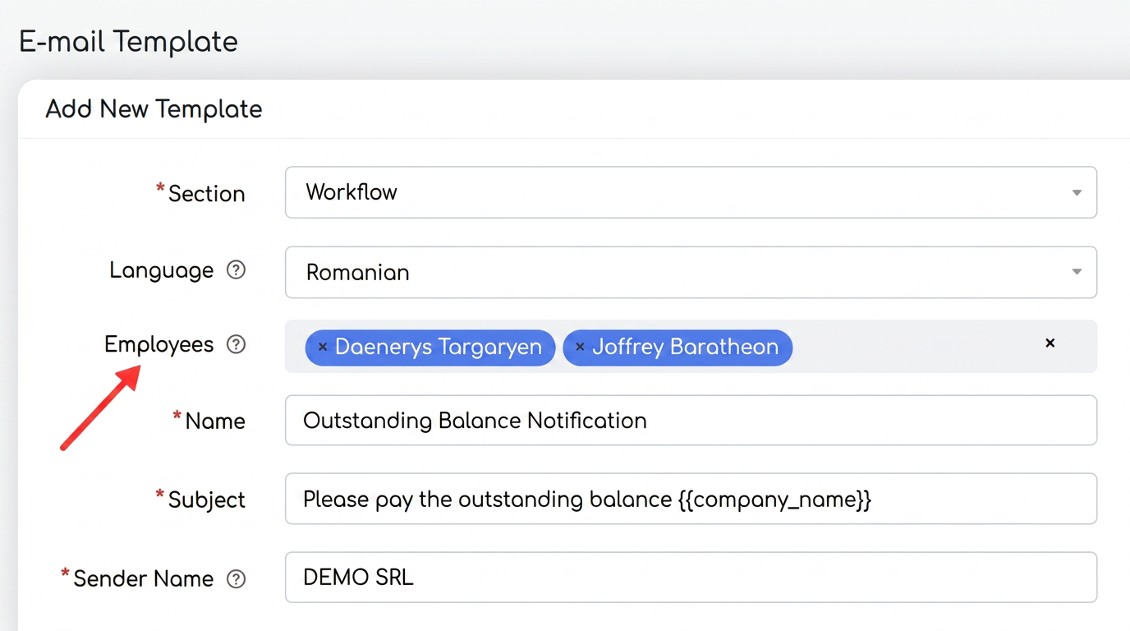Click the Daenerys Targaryen tag label
The width and height of the screenshot is (1130, 631).
pyautogui.click(x=439, y=347)
